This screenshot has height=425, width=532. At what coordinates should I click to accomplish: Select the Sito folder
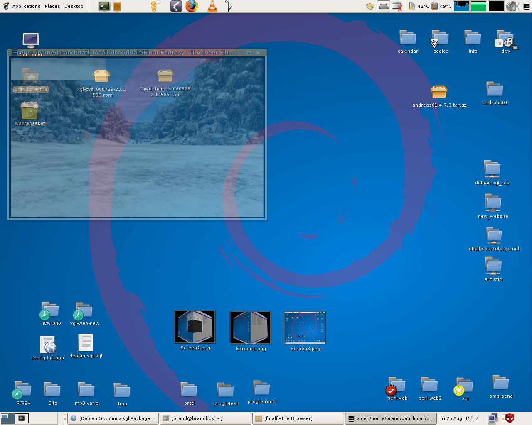52,393
